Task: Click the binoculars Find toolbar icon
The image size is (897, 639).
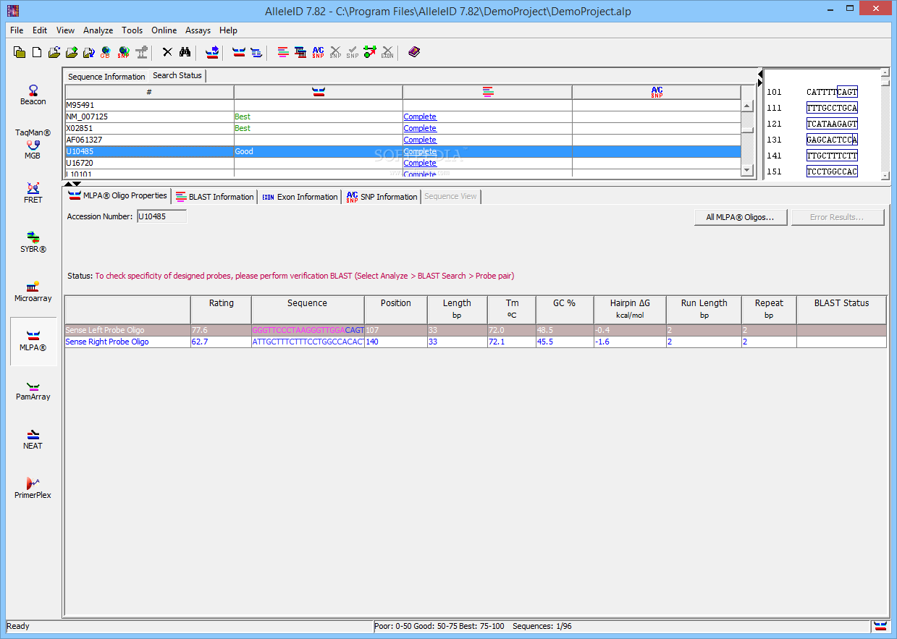Action: point(185,52)
